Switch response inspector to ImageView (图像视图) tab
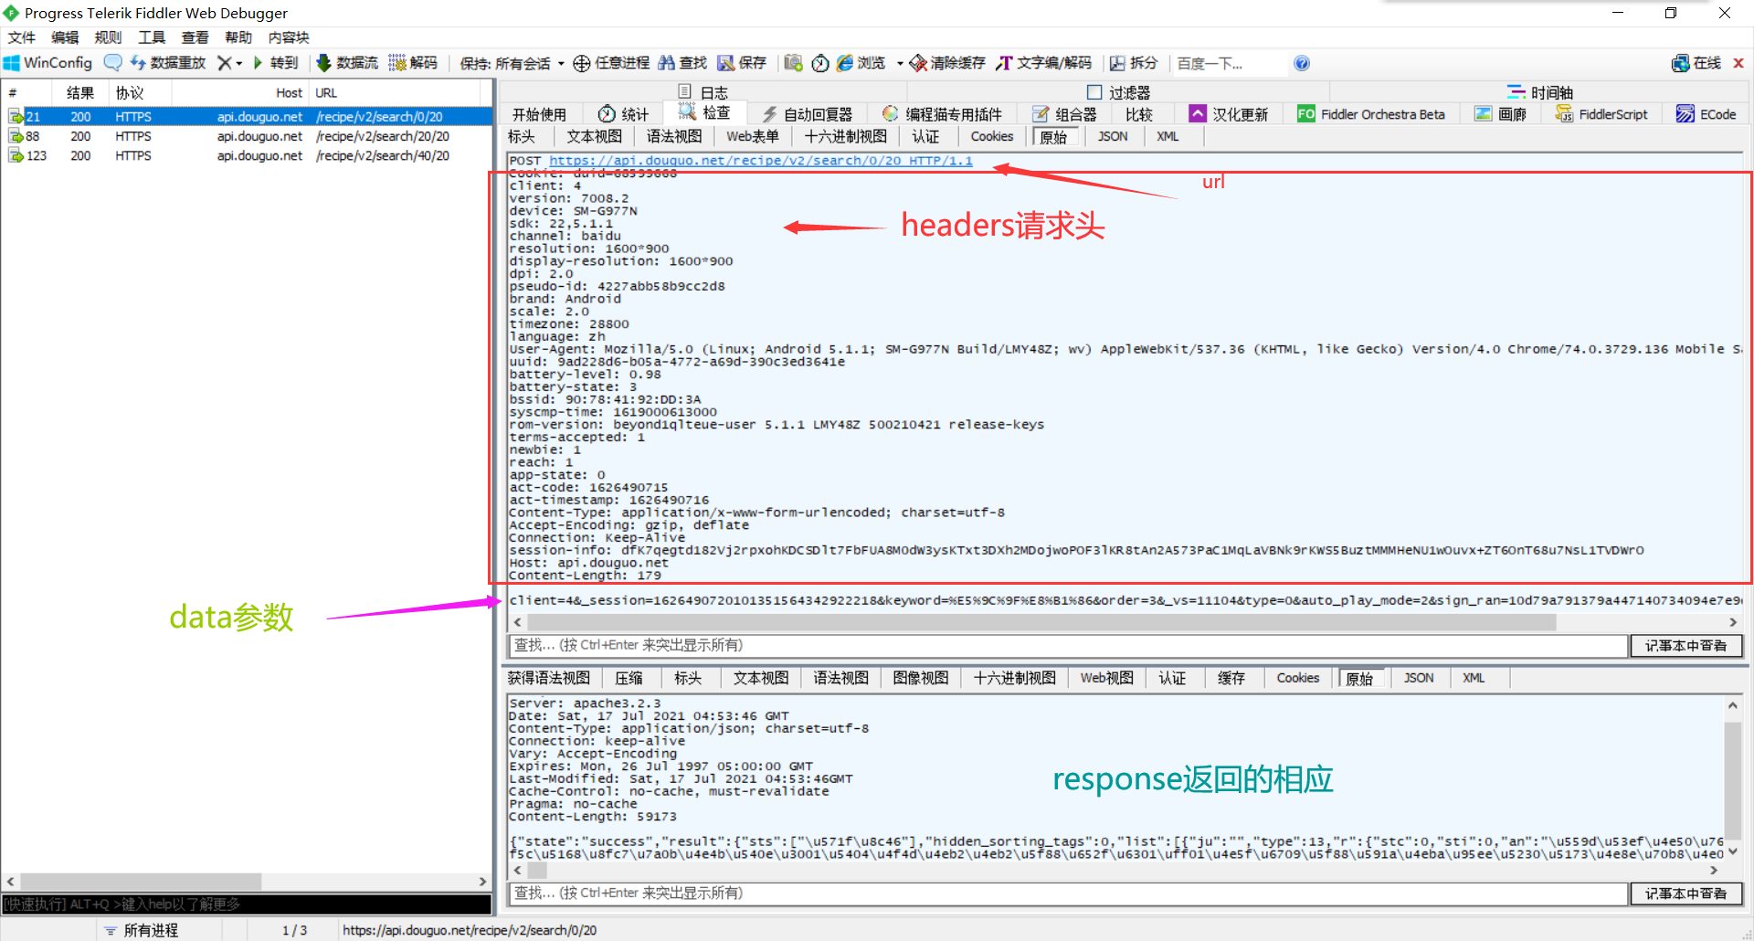 coord(921,678)
